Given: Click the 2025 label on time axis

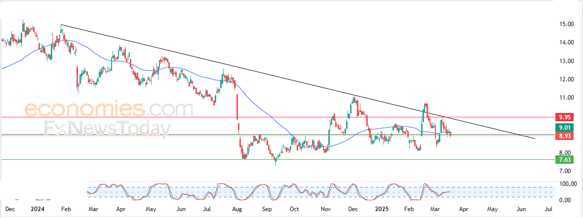Looking at the screenshot, I should tap(382, 209).
